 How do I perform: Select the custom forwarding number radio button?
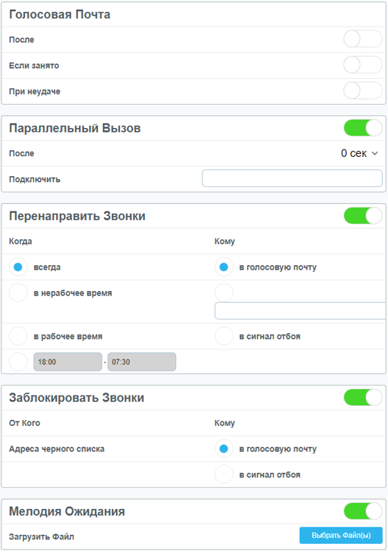coord(224,292)
